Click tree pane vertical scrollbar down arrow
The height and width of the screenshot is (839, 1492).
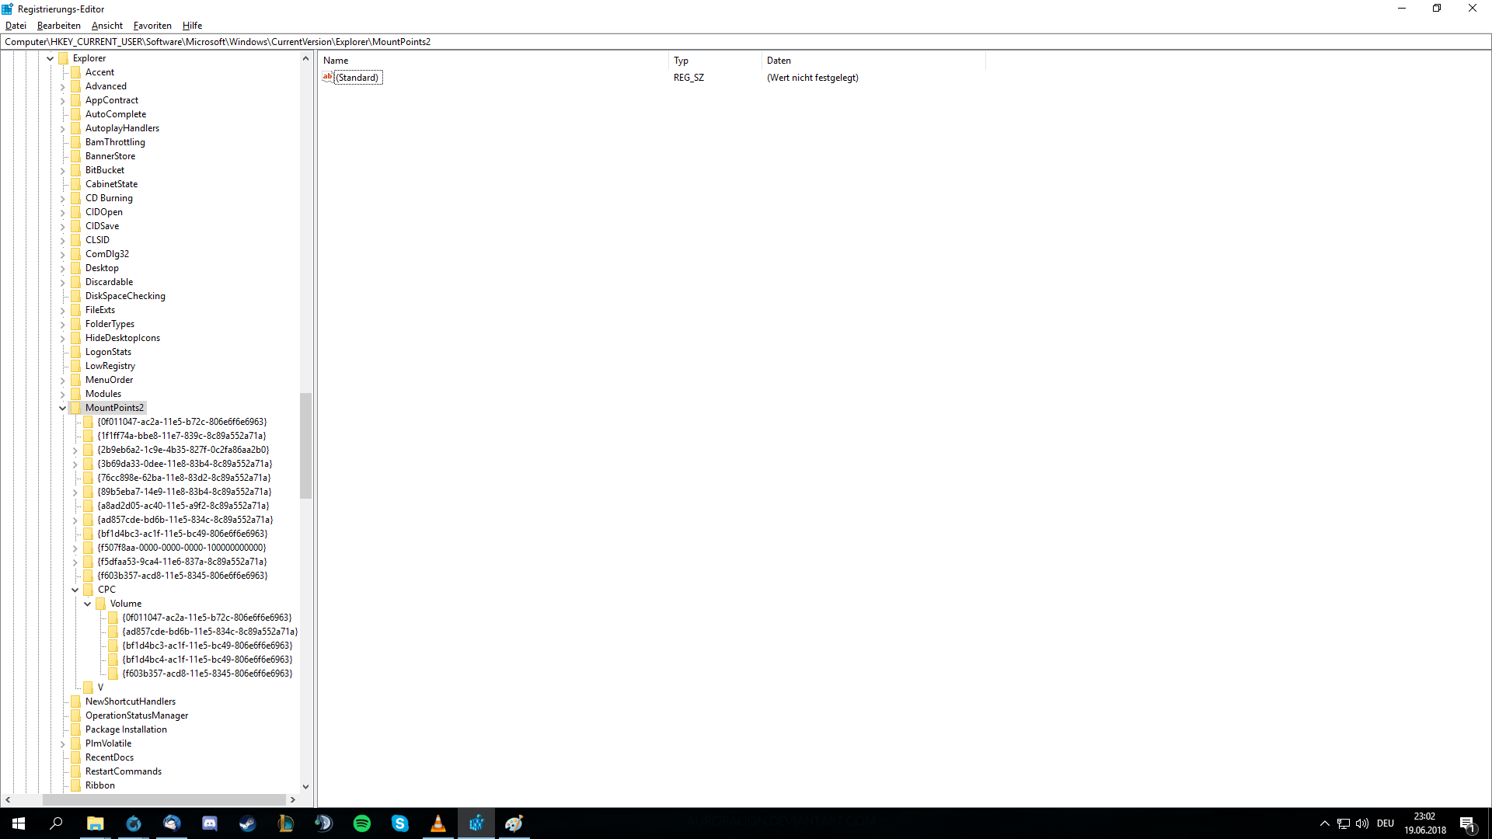305,786
